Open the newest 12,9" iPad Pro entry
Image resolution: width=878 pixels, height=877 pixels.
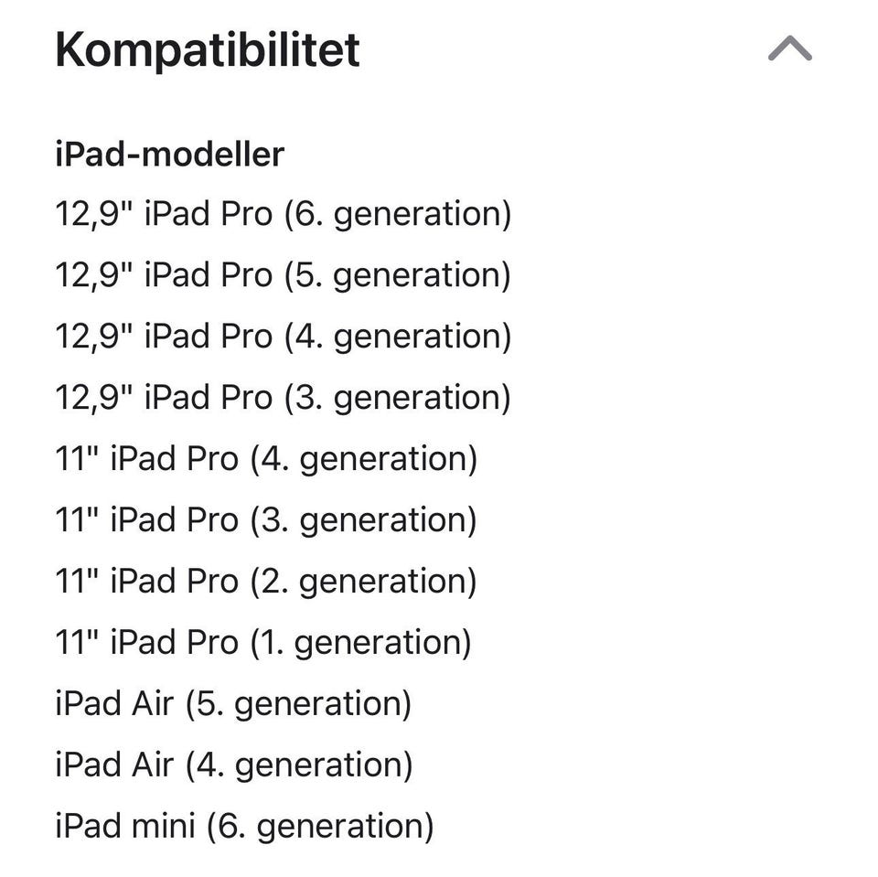283,214
